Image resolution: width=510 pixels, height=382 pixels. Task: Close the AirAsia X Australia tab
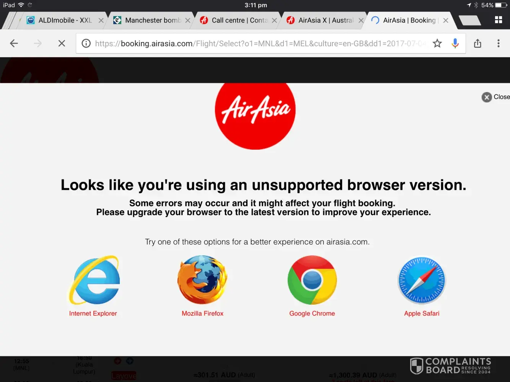(x=361, y=21)
